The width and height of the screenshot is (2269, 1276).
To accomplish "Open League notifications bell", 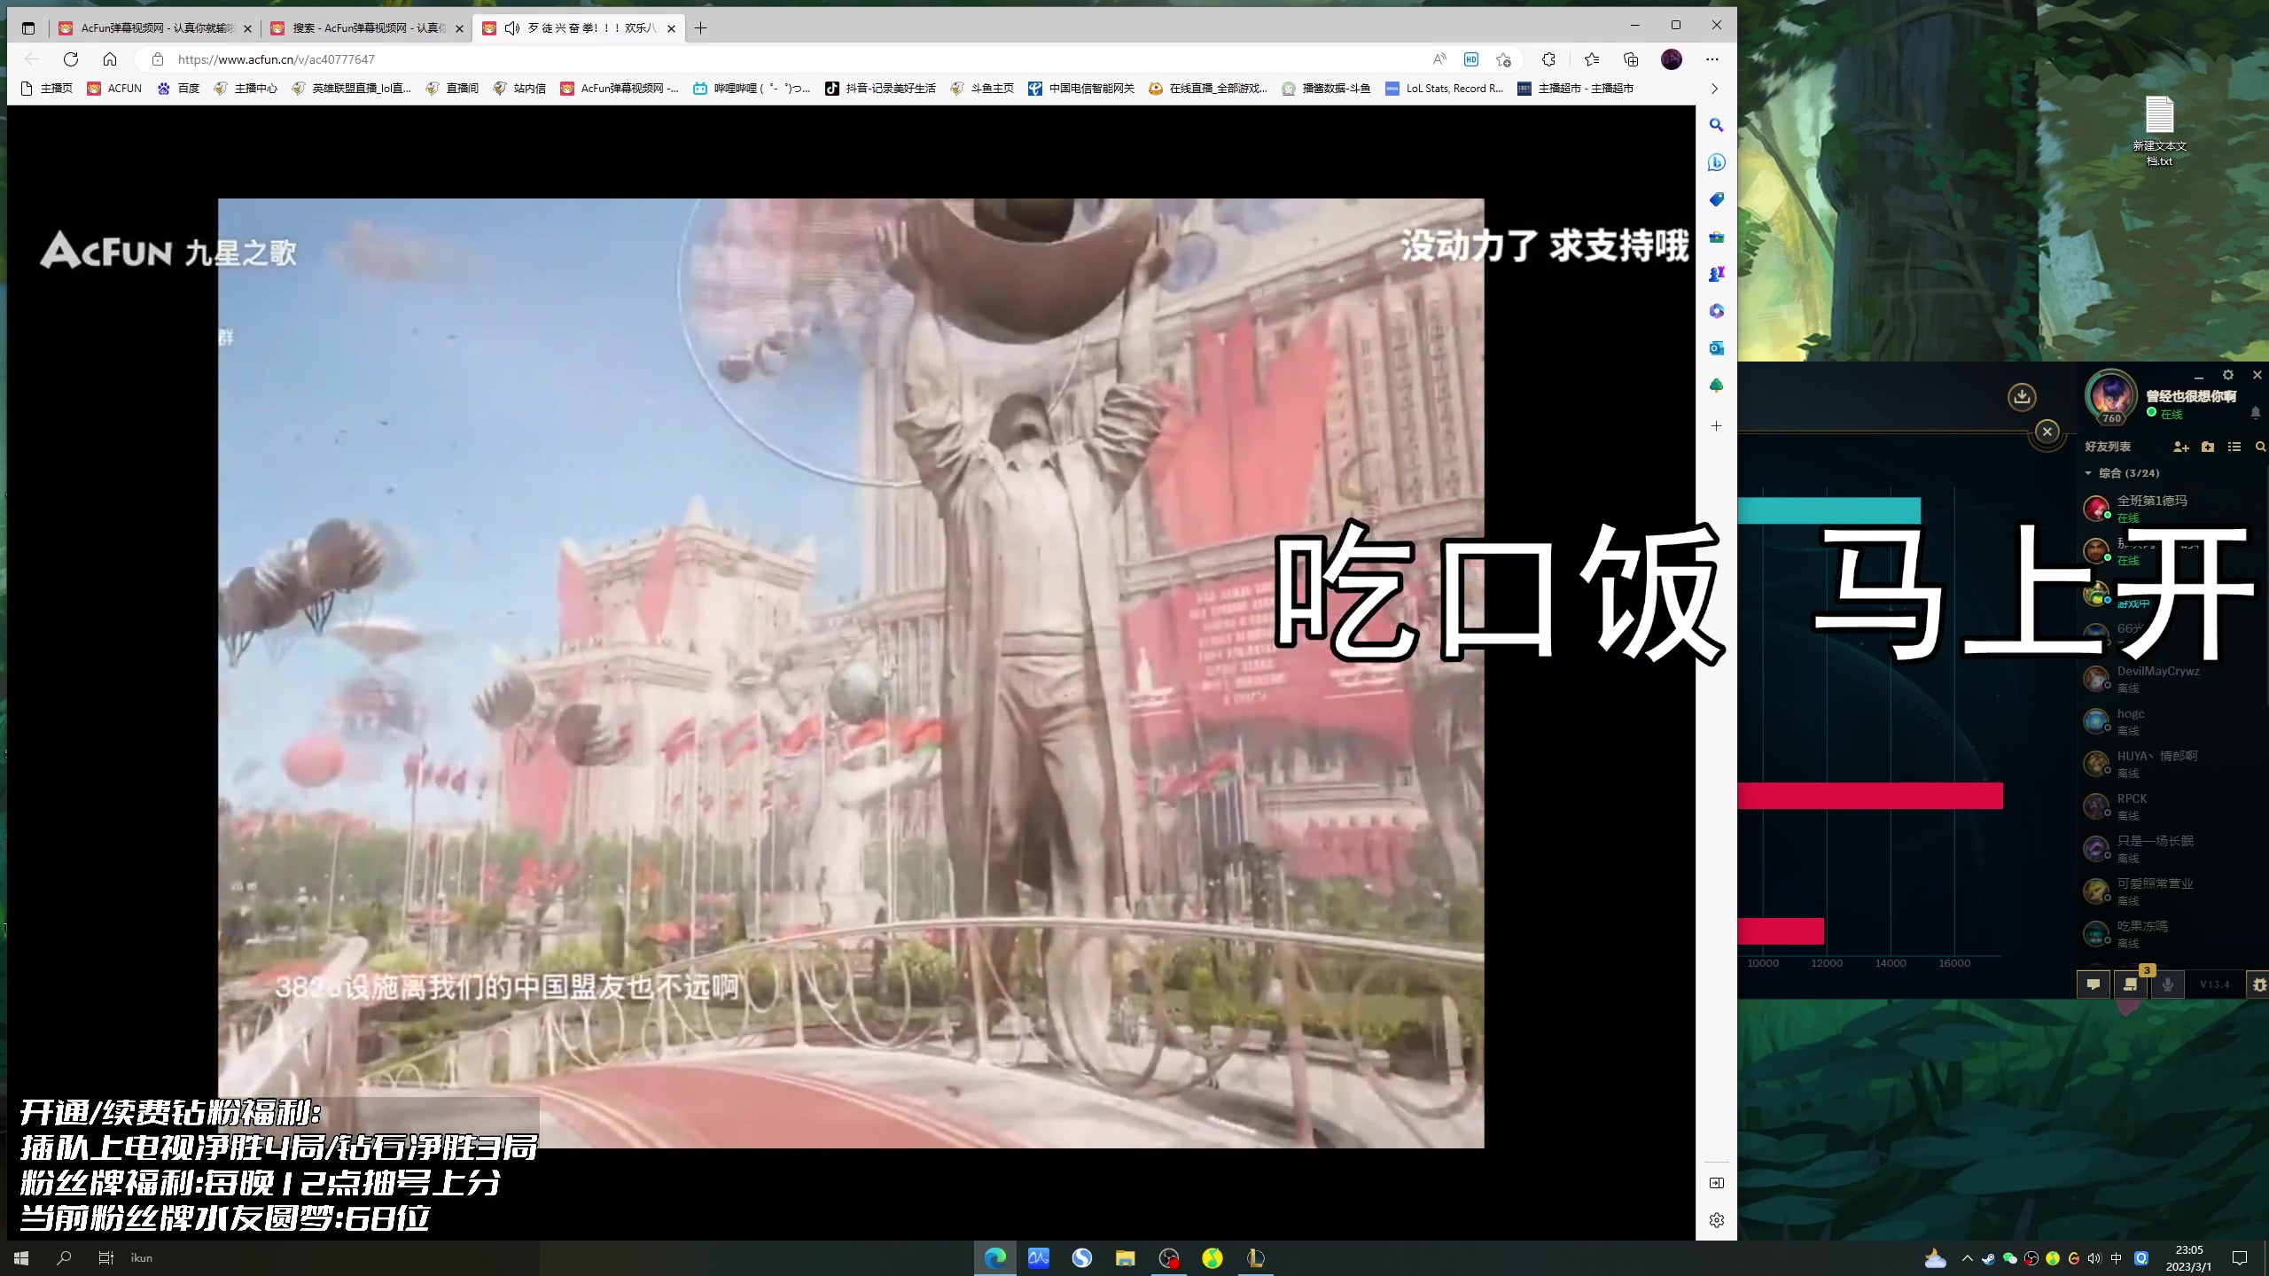I will (2256, 413).
